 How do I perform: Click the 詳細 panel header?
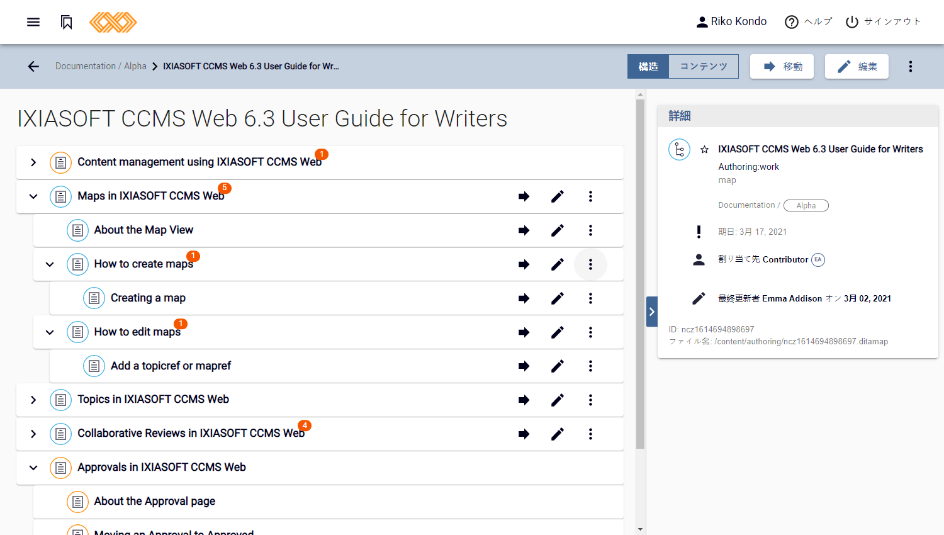tap(797, 116)
